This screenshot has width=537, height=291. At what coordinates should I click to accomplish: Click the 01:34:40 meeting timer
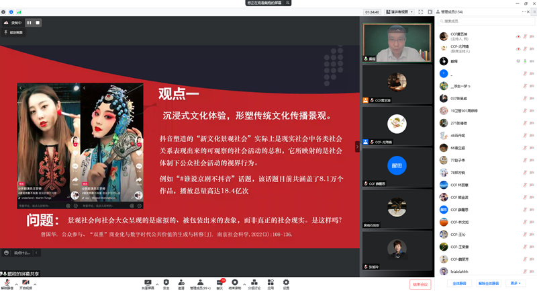tap(372, 12)
